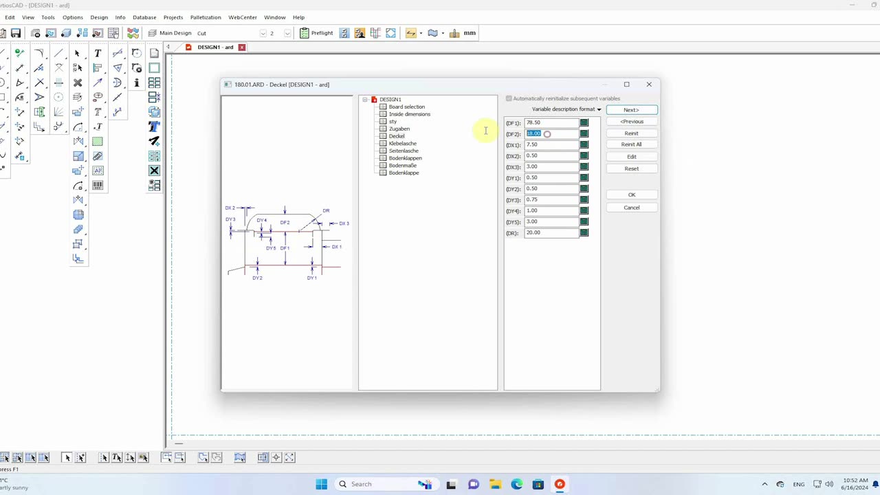The image size is (880, 495).
Task: Open File Explorer from the taskbar
Action: [x=495, y=484]
